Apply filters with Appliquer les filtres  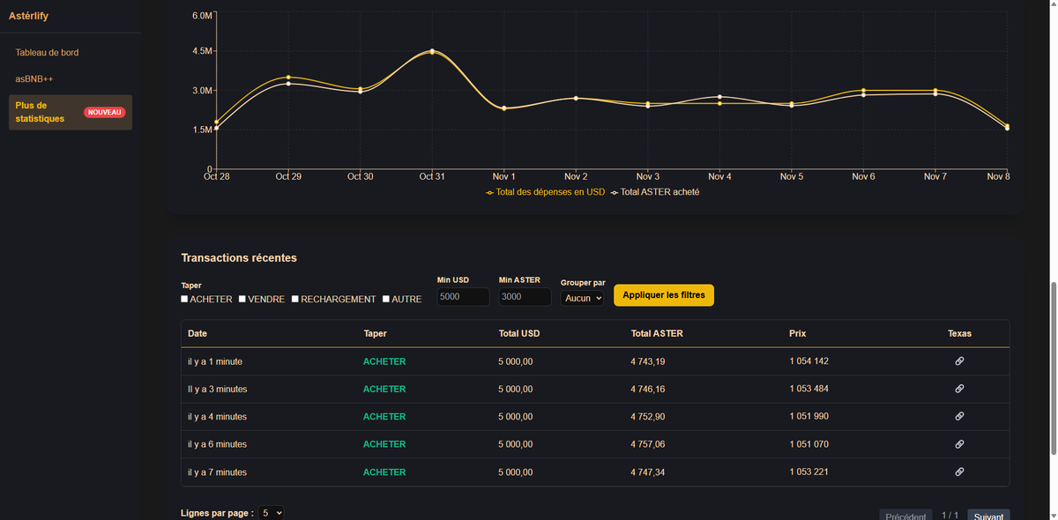pos(664,295)
